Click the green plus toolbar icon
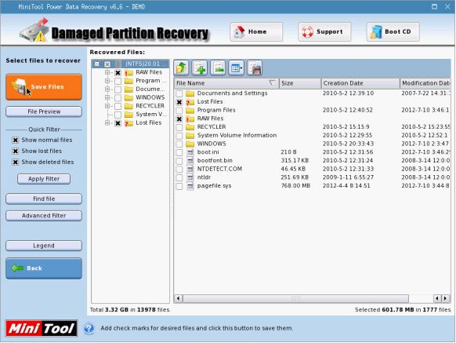The image size is (456, 343). point(200,68)
